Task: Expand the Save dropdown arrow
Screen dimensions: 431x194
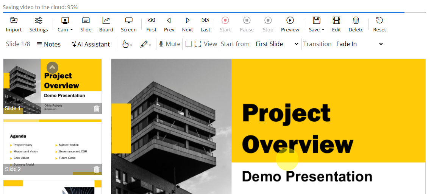Action: coord(323,30)
